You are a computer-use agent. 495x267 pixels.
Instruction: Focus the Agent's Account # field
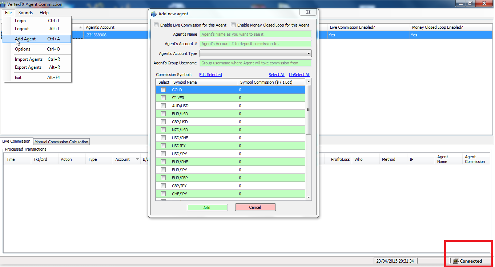pos(256,44)
